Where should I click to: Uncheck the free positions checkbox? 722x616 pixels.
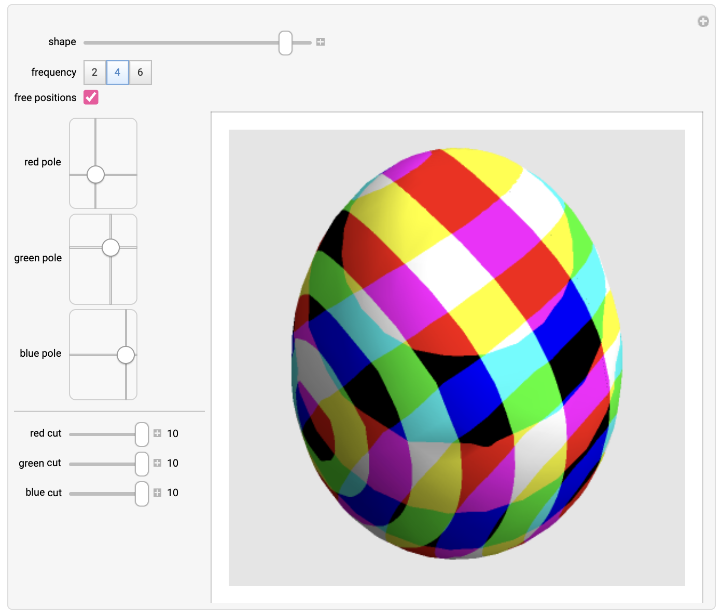click(91, 97)
